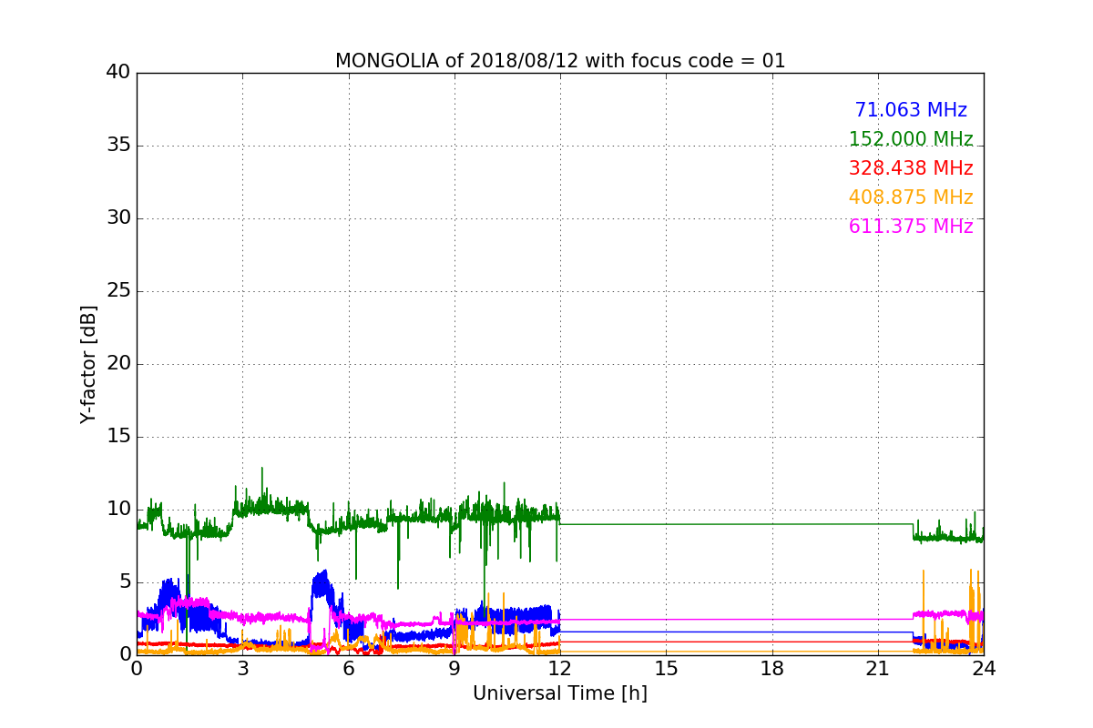Click the y-axis tick value 20

(x=118, y=364)
